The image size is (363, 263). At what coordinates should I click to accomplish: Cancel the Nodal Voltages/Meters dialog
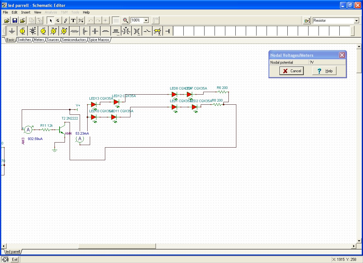292,71
